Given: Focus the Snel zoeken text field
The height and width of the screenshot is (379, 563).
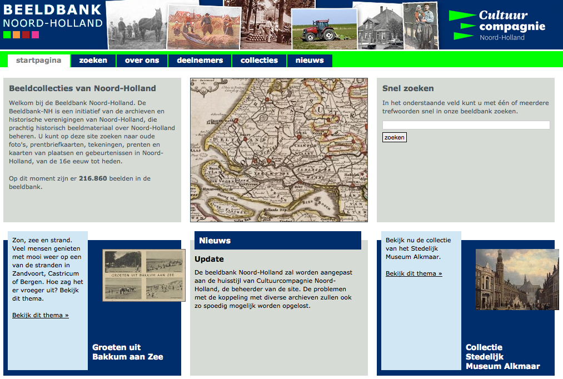Looking at the screenshot, I should [x=466, y=125].
